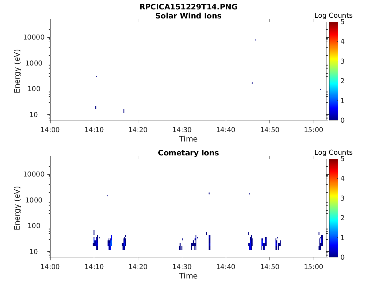Click 14:10 tick label on Solar Wind Ions plot

coord(94,130)
